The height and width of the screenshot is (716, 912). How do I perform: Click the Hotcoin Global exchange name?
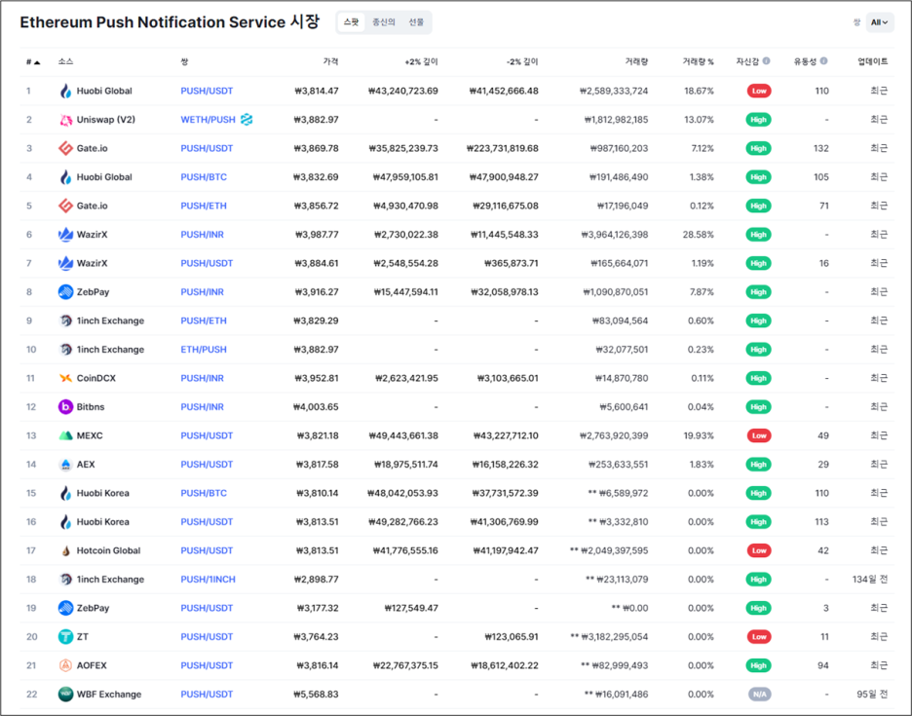(109, 550)
